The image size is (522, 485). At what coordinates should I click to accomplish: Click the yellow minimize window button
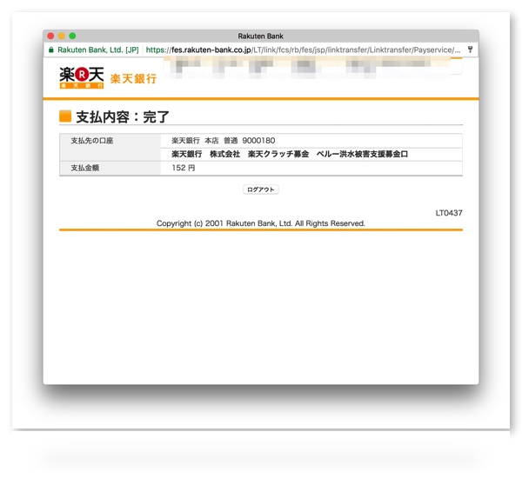pos(62,36)
